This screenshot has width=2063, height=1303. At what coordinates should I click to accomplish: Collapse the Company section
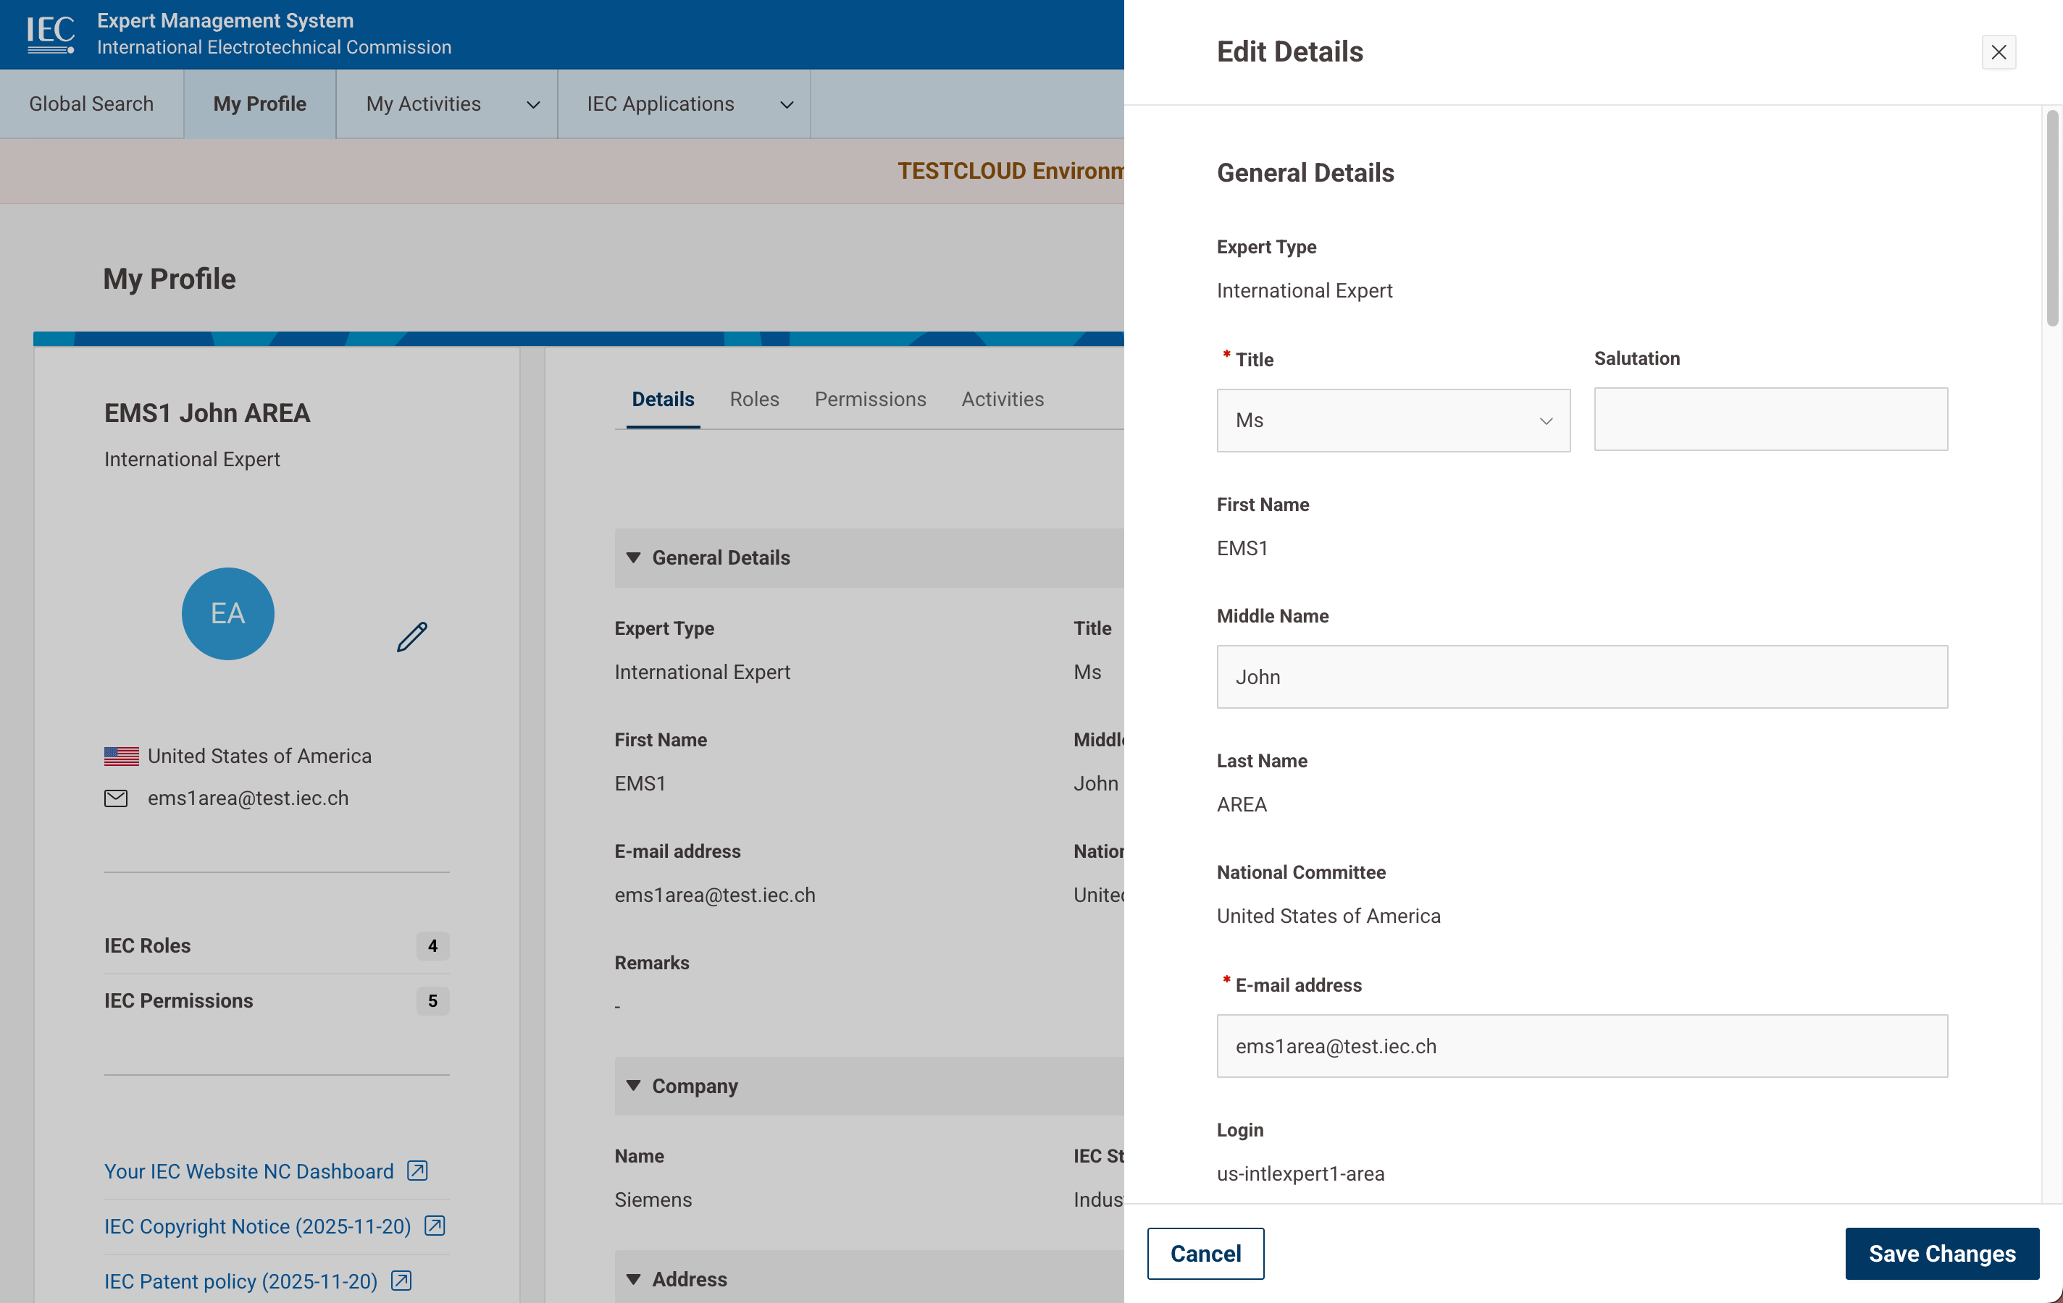634,1086
